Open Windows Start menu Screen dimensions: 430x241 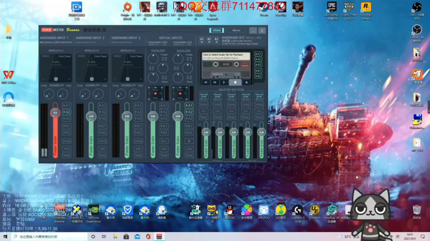(5, 237)
